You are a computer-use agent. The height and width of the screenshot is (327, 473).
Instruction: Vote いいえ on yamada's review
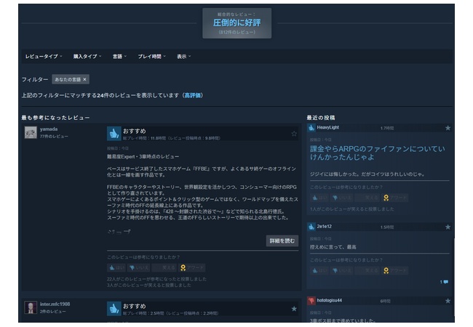tap(139, 267)
